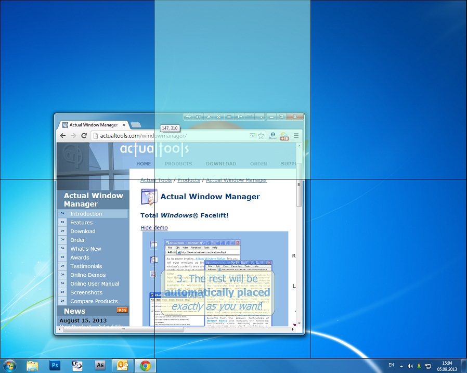The width and height of the screenshot is (467, 373).
Task: Click the vertical scrollbar thumb
Action: [x=299, y=185]
